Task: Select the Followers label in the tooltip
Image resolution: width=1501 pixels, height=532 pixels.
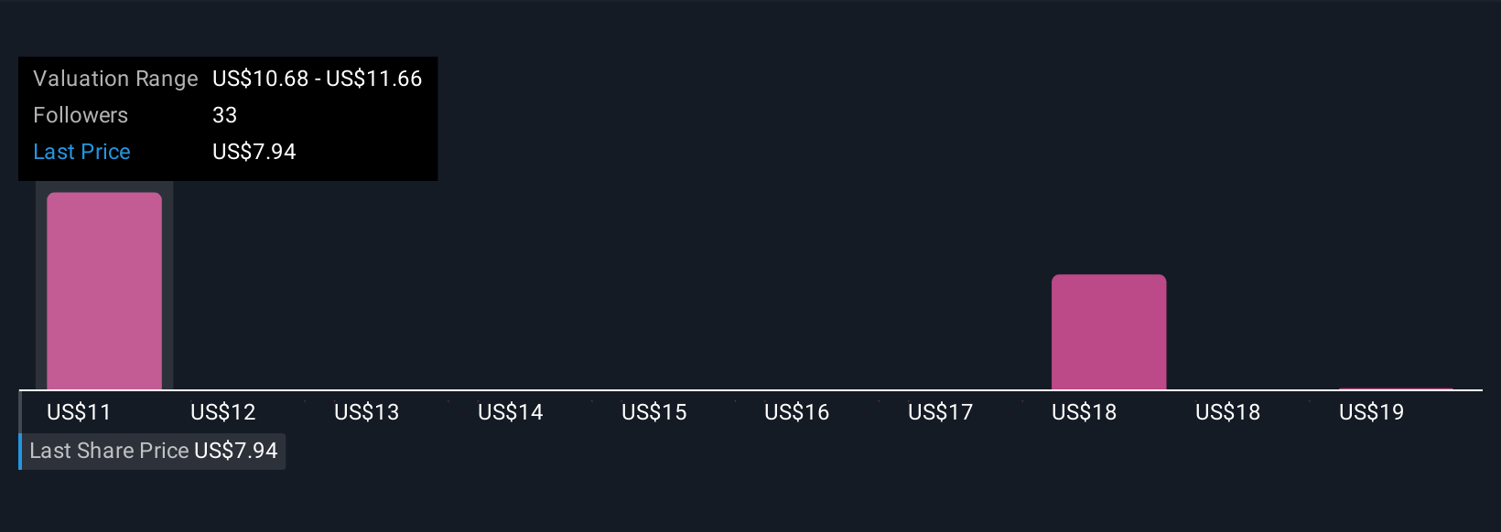Action: [x=81, y=115]
